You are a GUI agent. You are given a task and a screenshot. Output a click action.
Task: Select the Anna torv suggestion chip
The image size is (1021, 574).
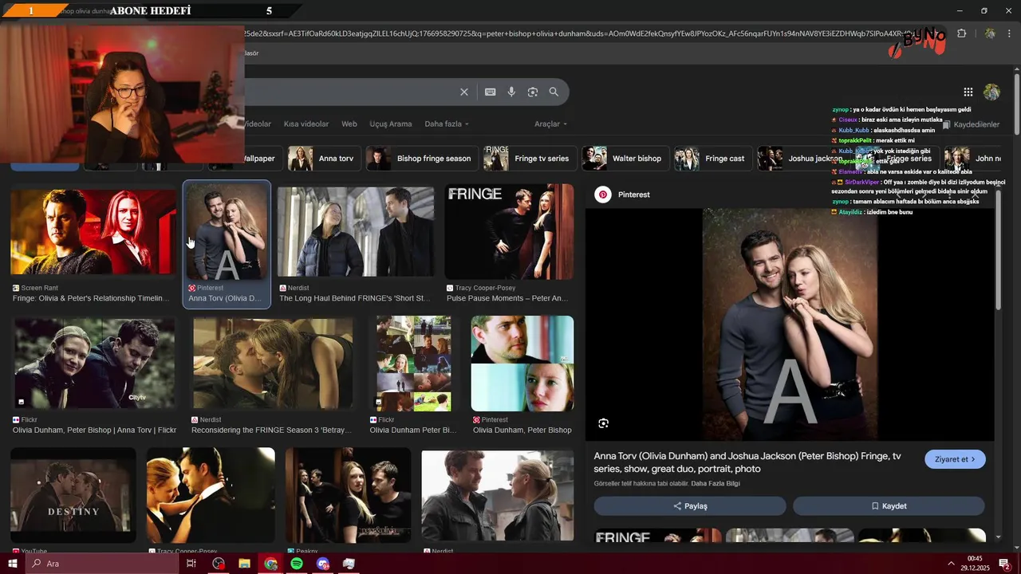click(x=323, y=159)
